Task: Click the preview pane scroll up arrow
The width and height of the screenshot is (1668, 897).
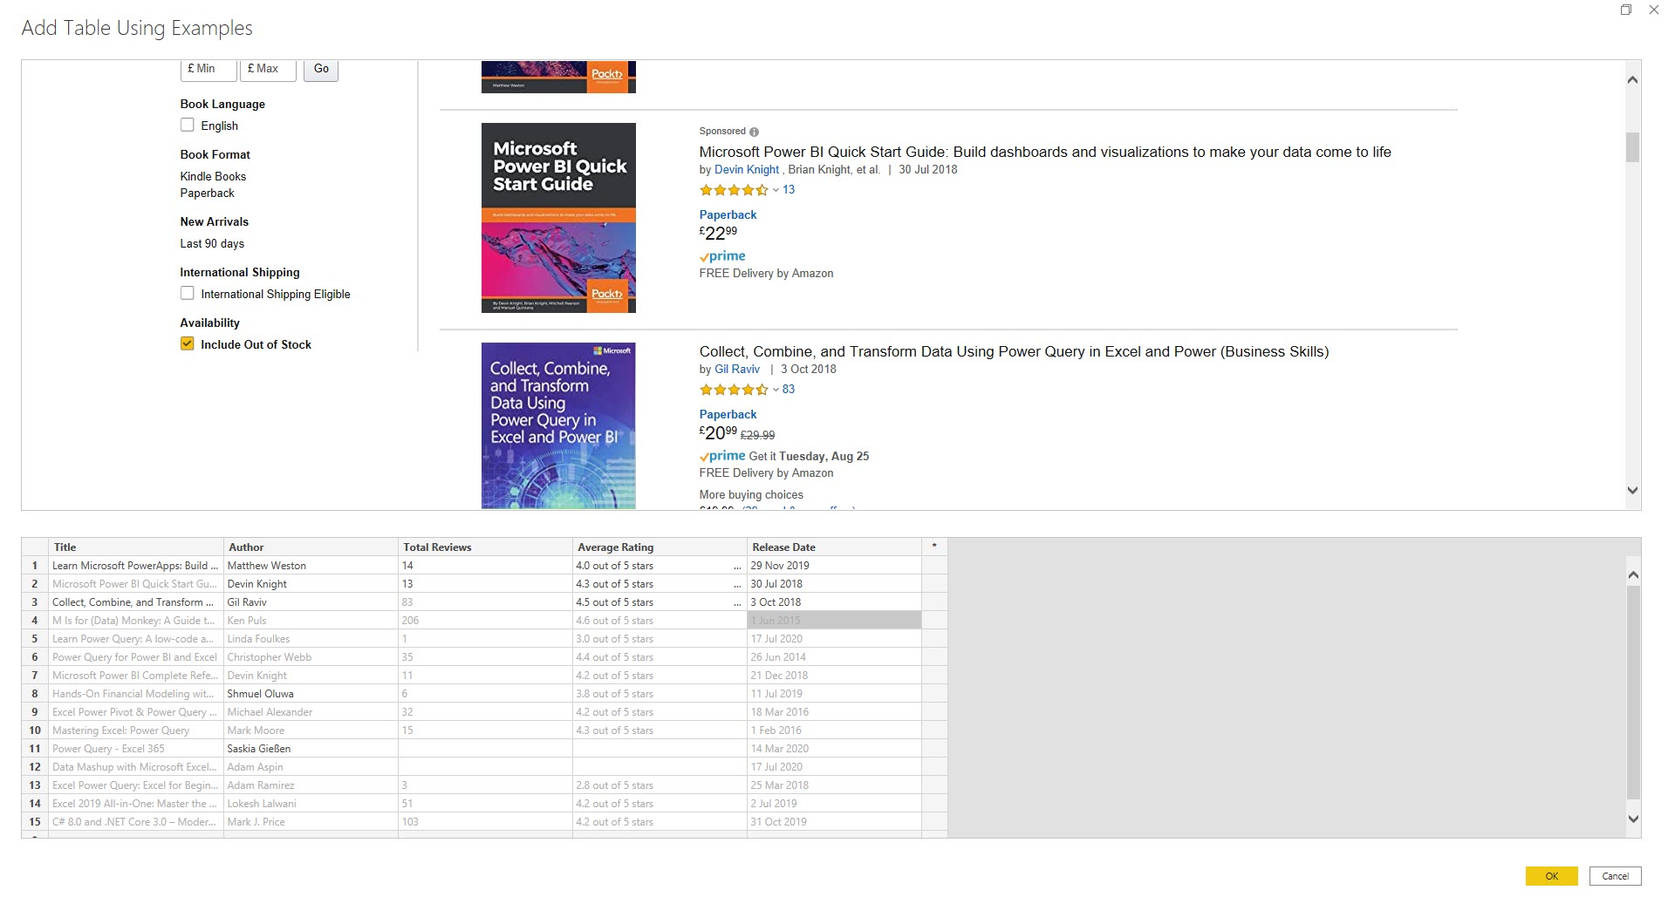Action: tap(1632, 80)
